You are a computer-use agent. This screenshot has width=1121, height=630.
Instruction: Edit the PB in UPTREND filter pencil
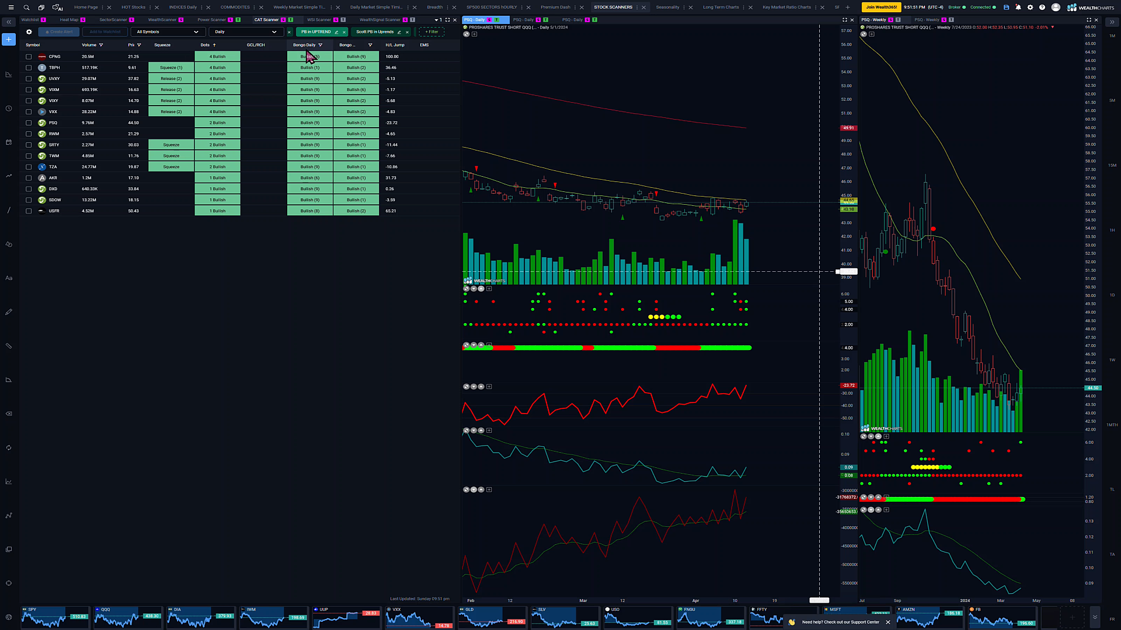(x=336, y=32)
